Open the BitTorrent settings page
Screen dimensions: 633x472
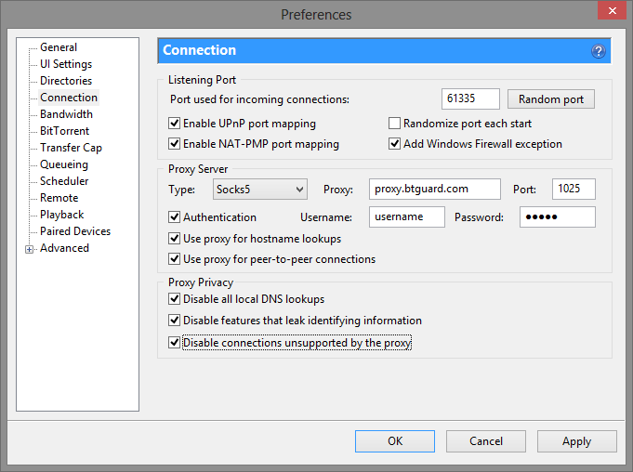[x=64, y=131]
